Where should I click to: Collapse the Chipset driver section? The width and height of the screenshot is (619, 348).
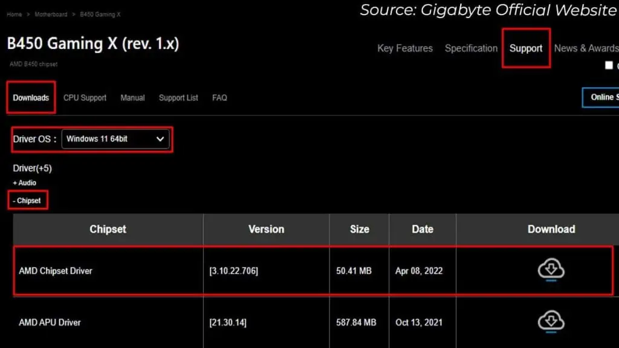(x=27, y=201)
